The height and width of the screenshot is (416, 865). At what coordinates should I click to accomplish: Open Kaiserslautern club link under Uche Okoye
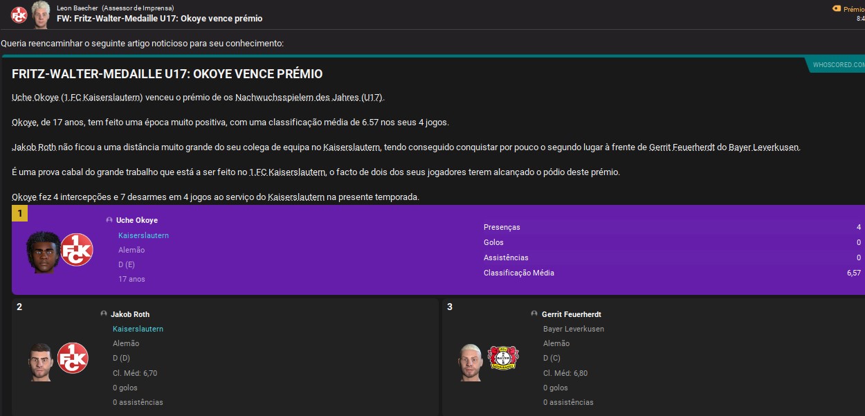click(x=143, y=235)
